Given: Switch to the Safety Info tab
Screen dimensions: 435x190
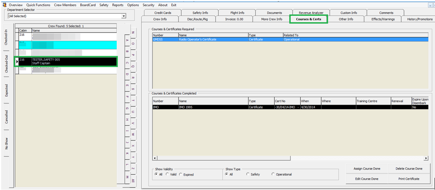Looking at the screenshot, I should pos(200,13).
